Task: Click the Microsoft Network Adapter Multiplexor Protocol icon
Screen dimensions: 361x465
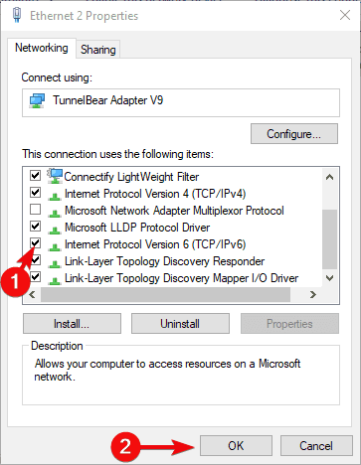Action: point(54,214)
